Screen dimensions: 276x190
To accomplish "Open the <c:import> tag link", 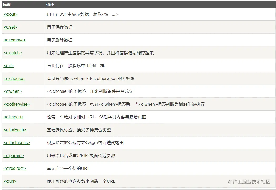I will (14, 117).
